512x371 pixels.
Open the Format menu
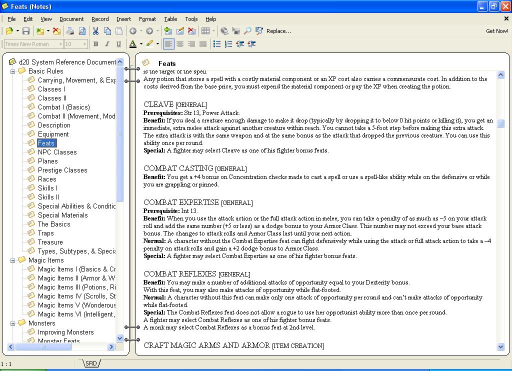coord(147,19)
